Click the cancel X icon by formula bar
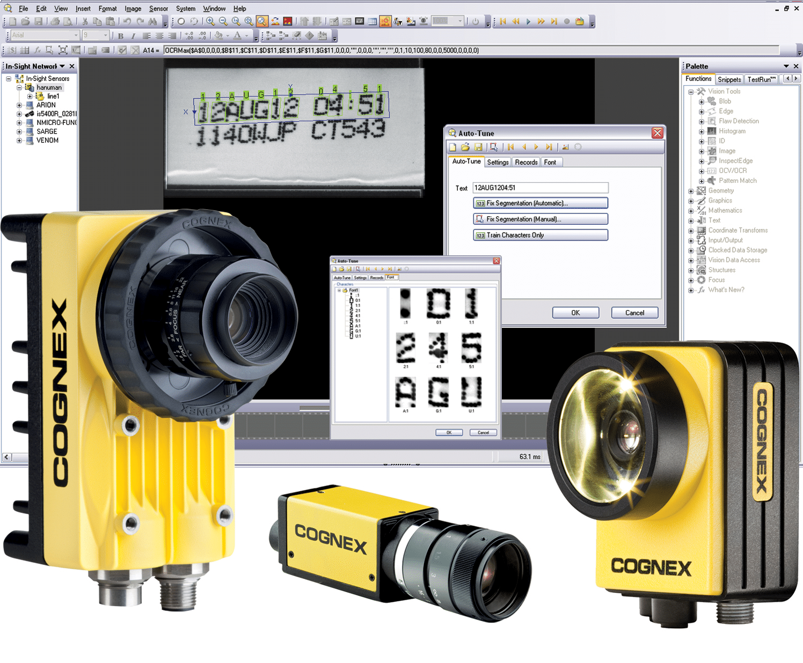Viewport: 803px width, 663px height. (x=135, y=50)
